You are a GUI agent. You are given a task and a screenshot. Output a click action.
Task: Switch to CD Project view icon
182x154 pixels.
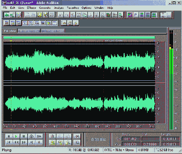click(x=18, y=15)
